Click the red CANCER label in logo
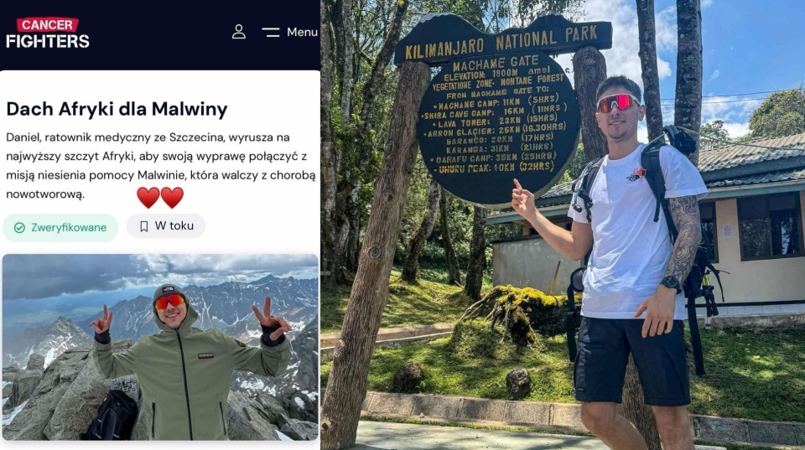The height and width of the screenshot is (450, 805). coord(47,24)
